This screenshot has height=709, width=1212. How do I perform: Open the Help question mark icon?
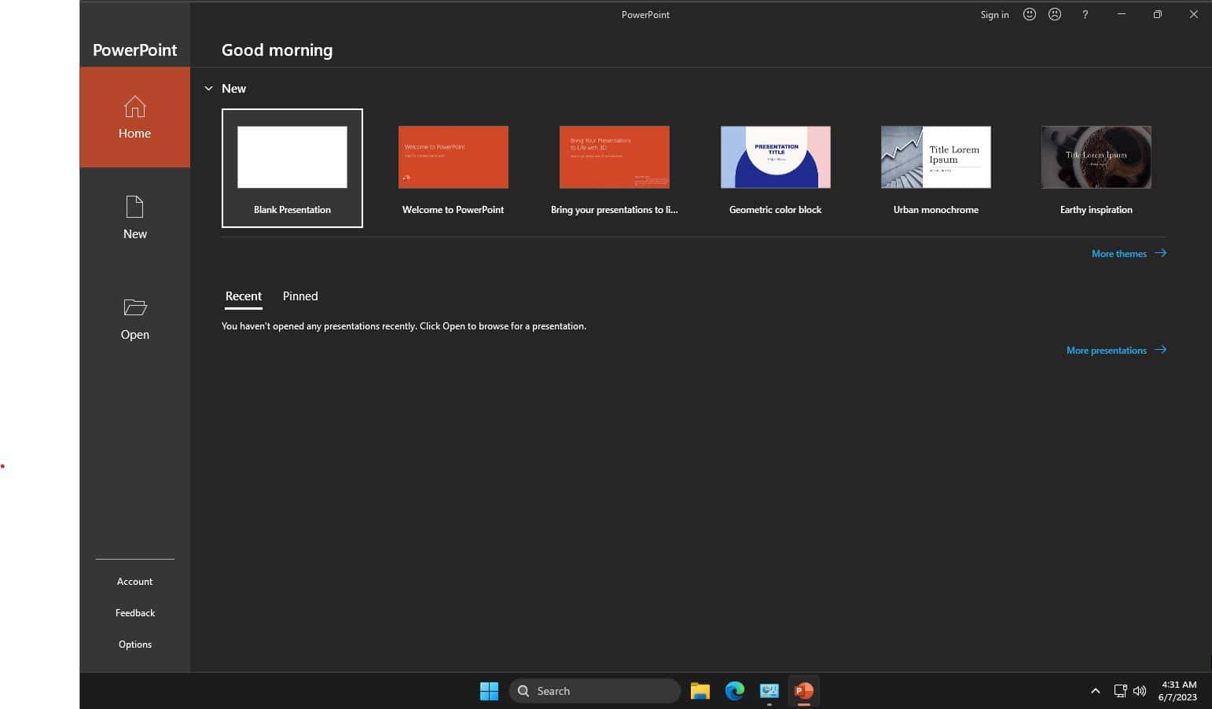(1085, 14)
